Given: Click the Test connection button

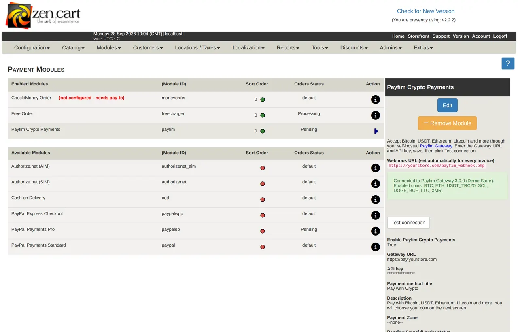Looking at the screenshot, I should (408, 223).
